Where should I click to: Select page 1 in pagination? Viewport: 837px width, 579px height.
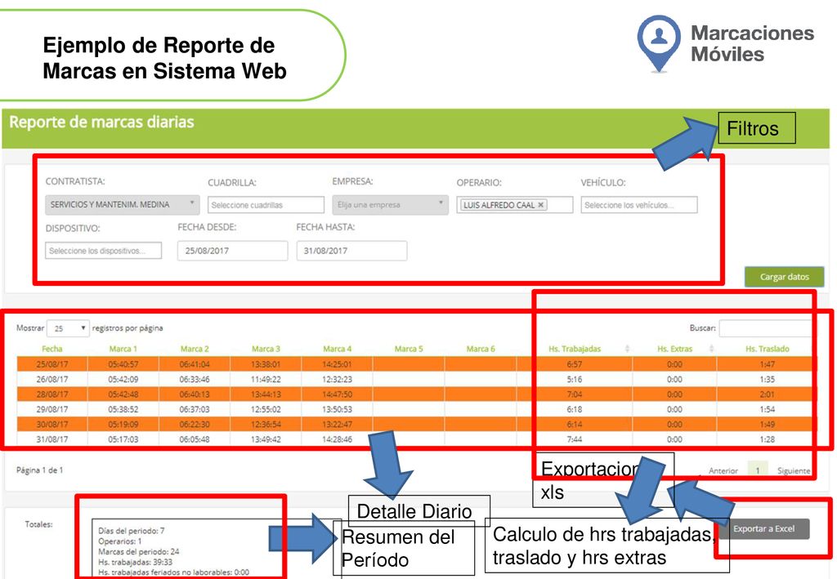tap(758, 470)
